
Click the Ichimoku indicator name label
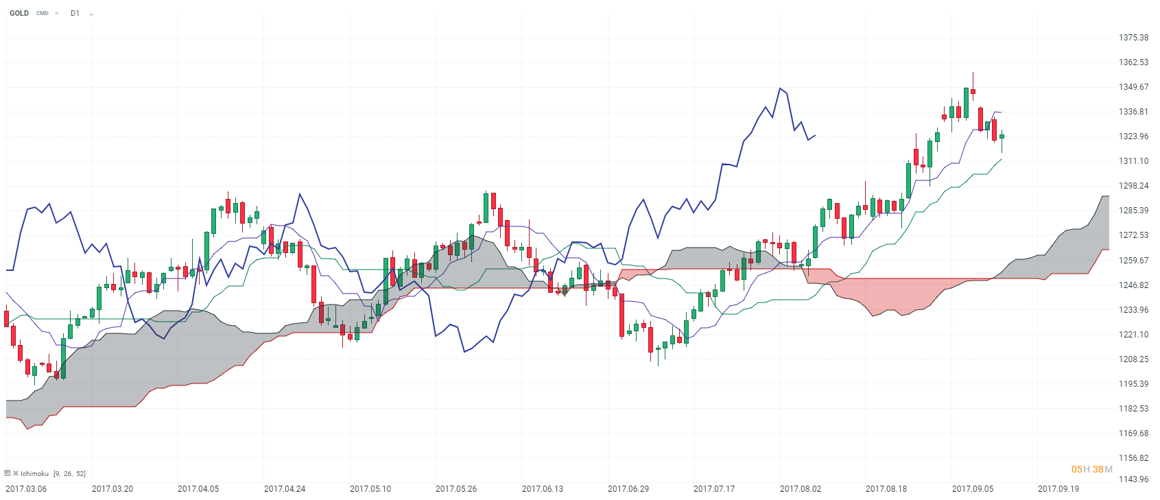(x=34, y=473)
